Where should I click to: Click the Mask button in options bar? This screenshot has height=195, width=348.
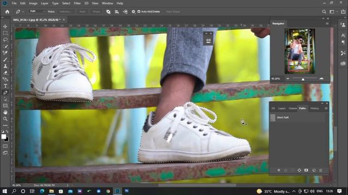pos(82,11)
